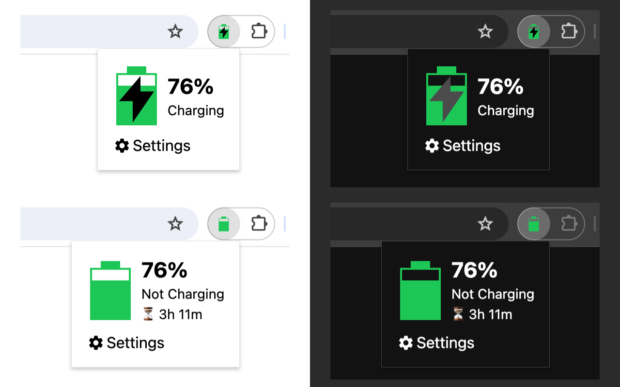
Task: Click plain green battery extension icon, dark toolbar
Action: (x=533, y=224)
